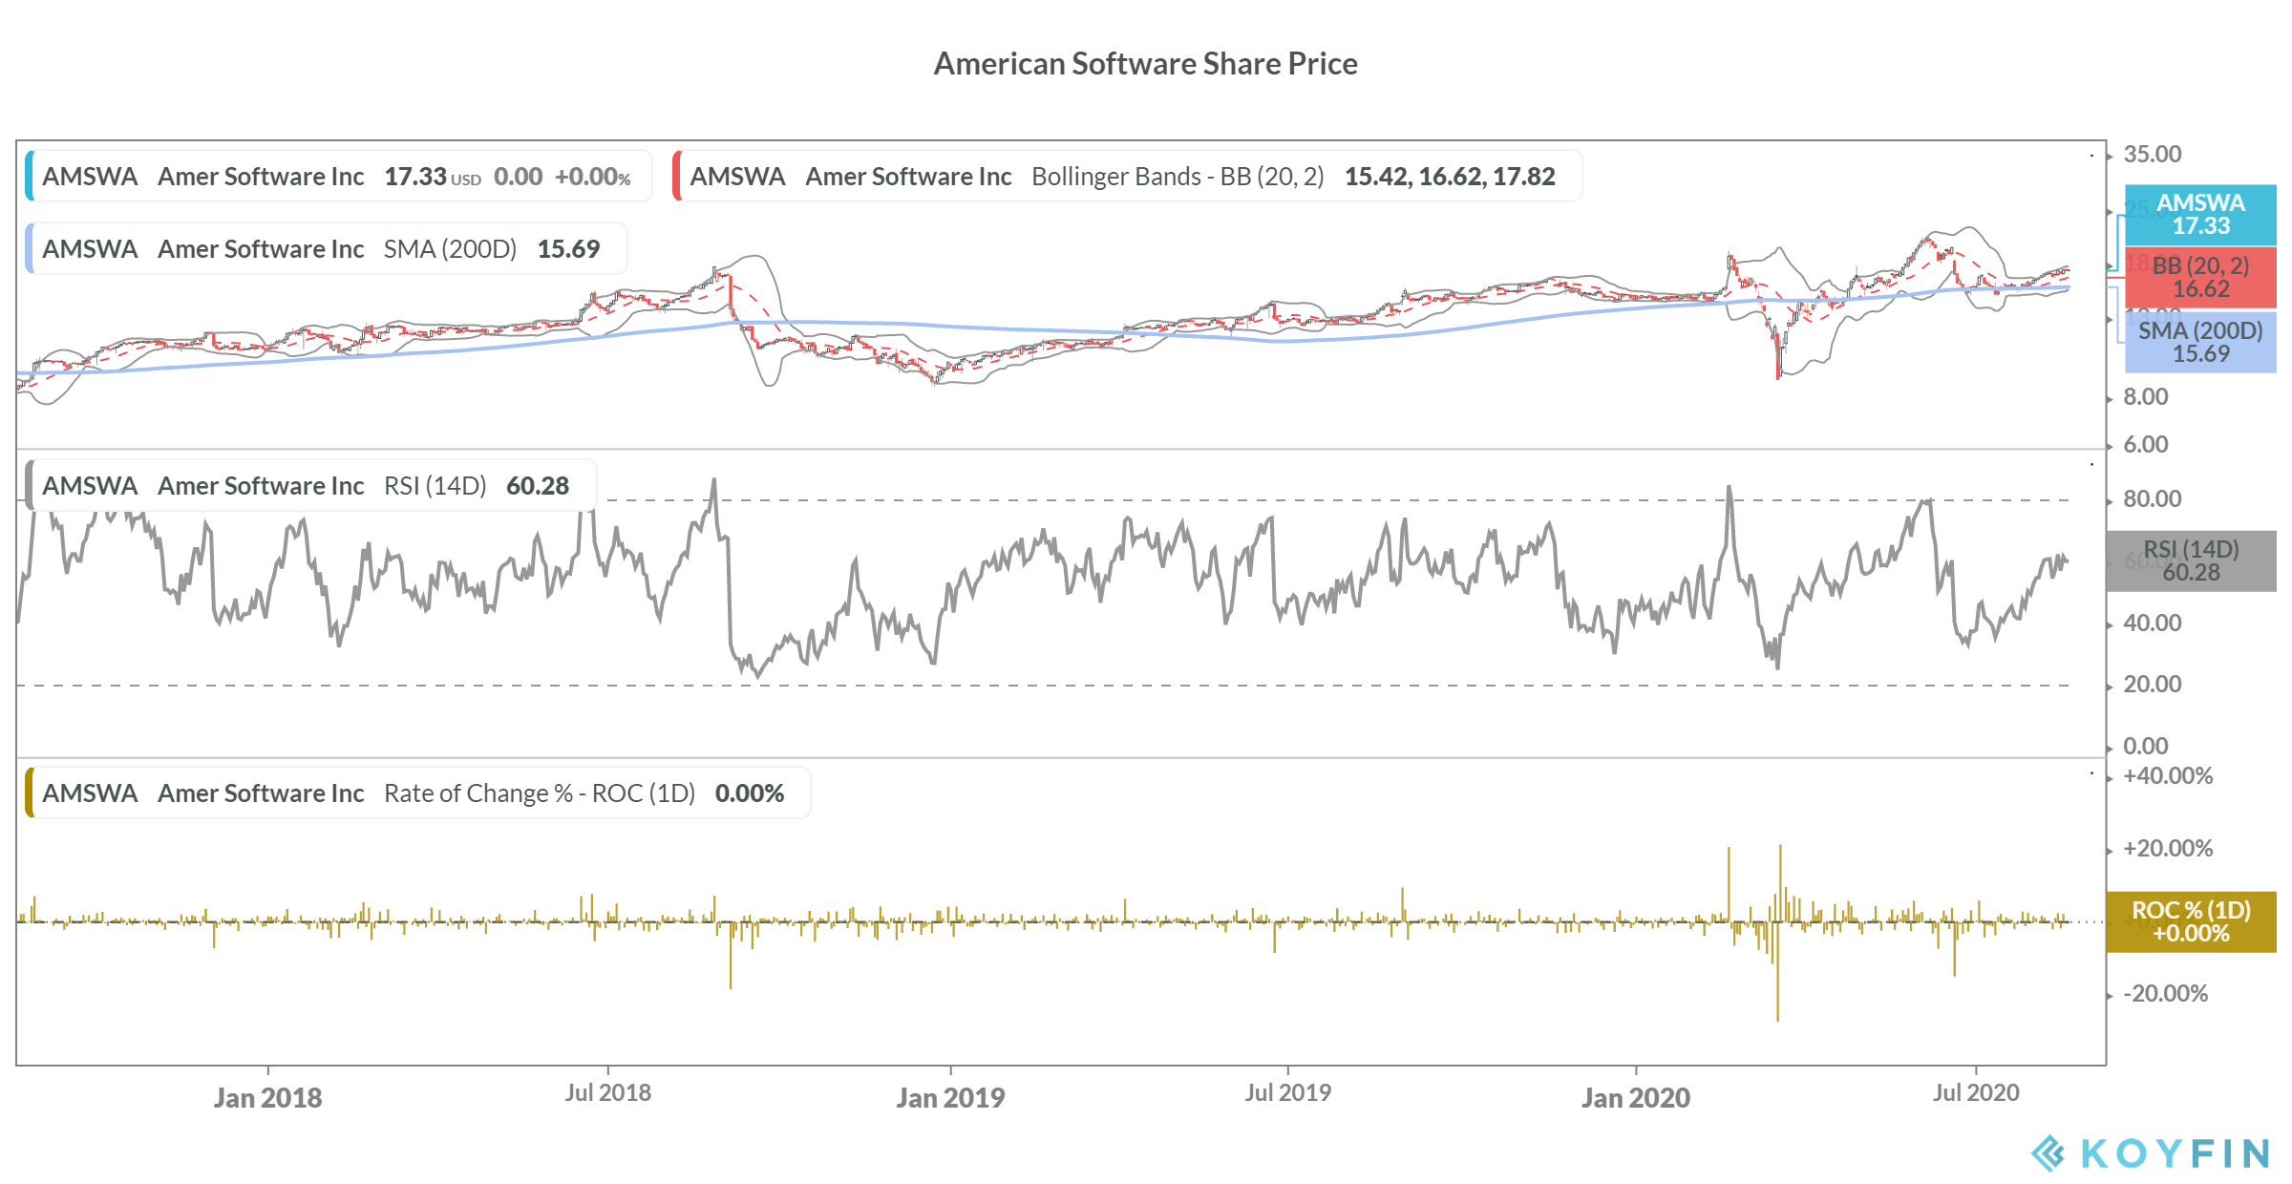The image size is (2292, 1184).
Task: Click the Koyfin diamond logo icon
Action: coord(2048,1153)
